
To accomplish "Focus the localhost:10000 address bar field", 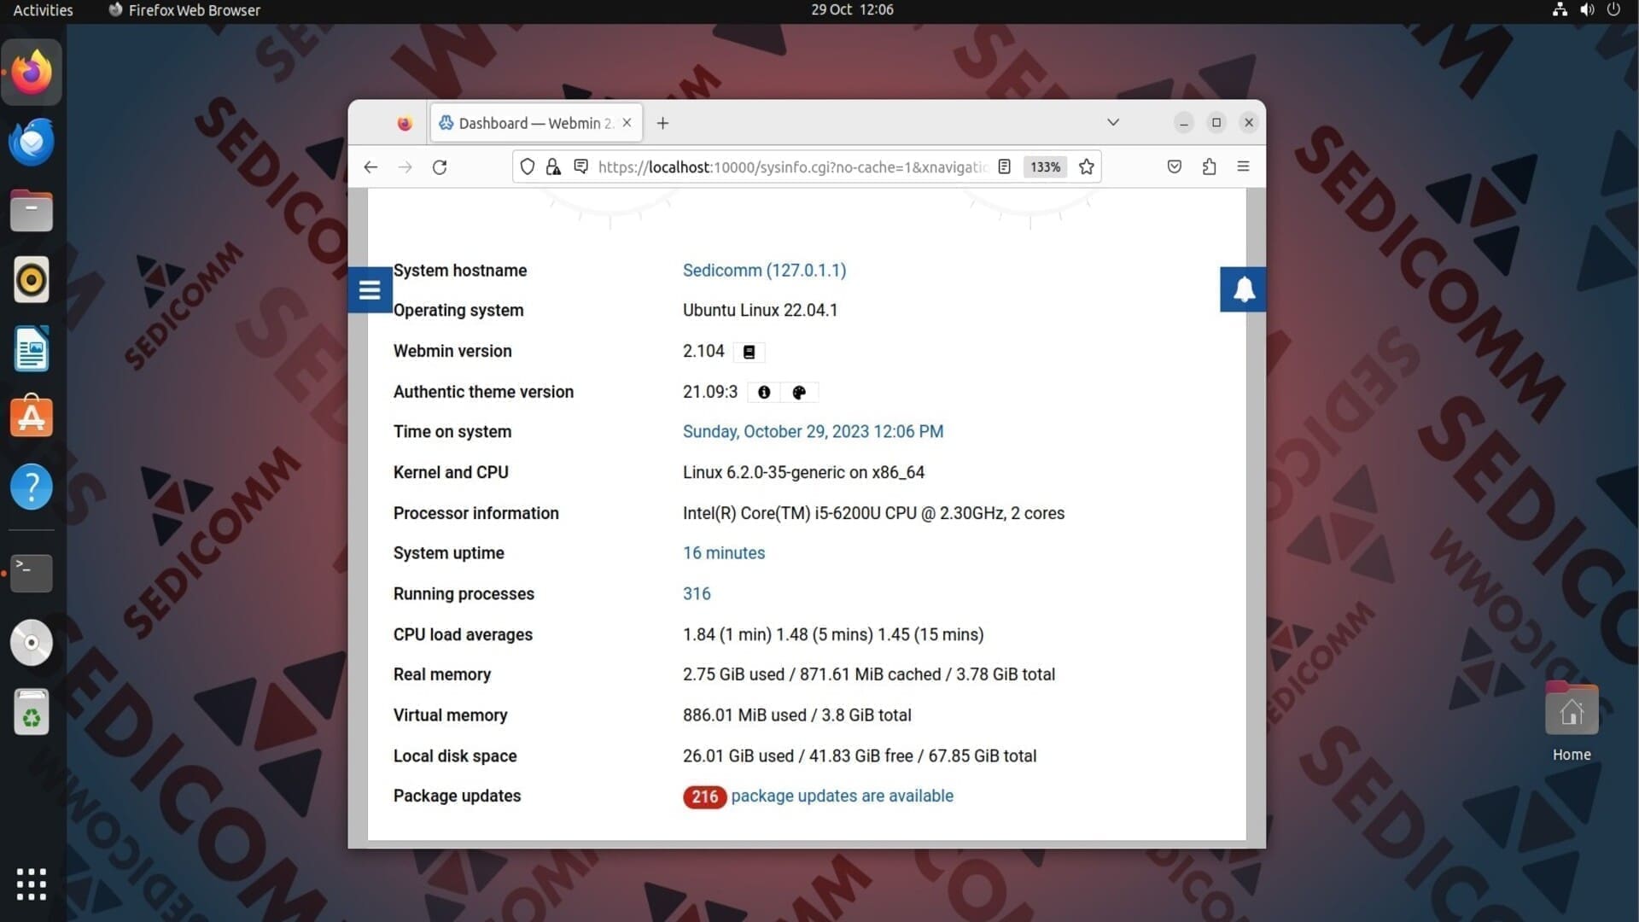I will (792, 167).
